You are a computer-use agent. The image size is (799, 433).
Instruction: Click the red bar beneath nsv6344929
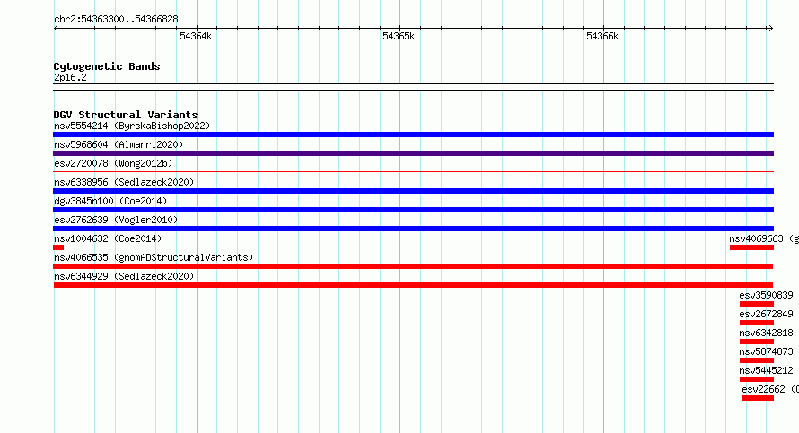coord(413,285)
